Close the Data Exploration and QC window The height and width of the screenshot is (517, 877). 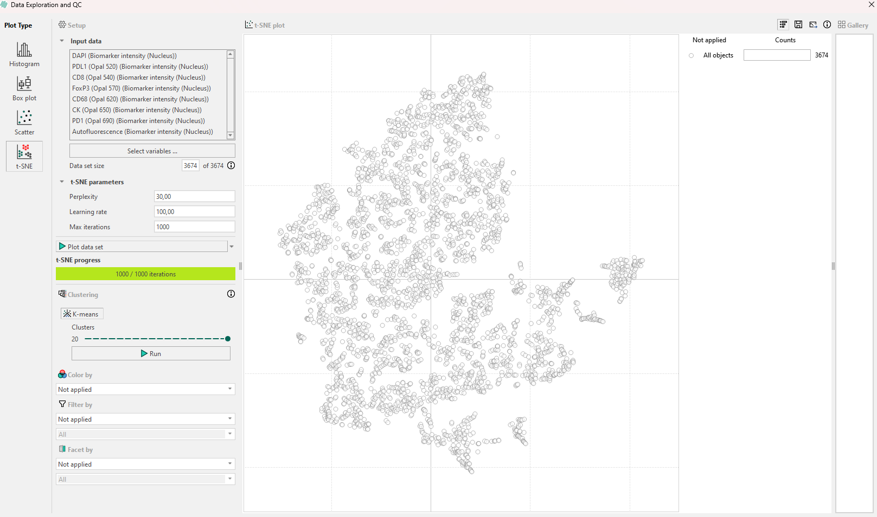871,5
